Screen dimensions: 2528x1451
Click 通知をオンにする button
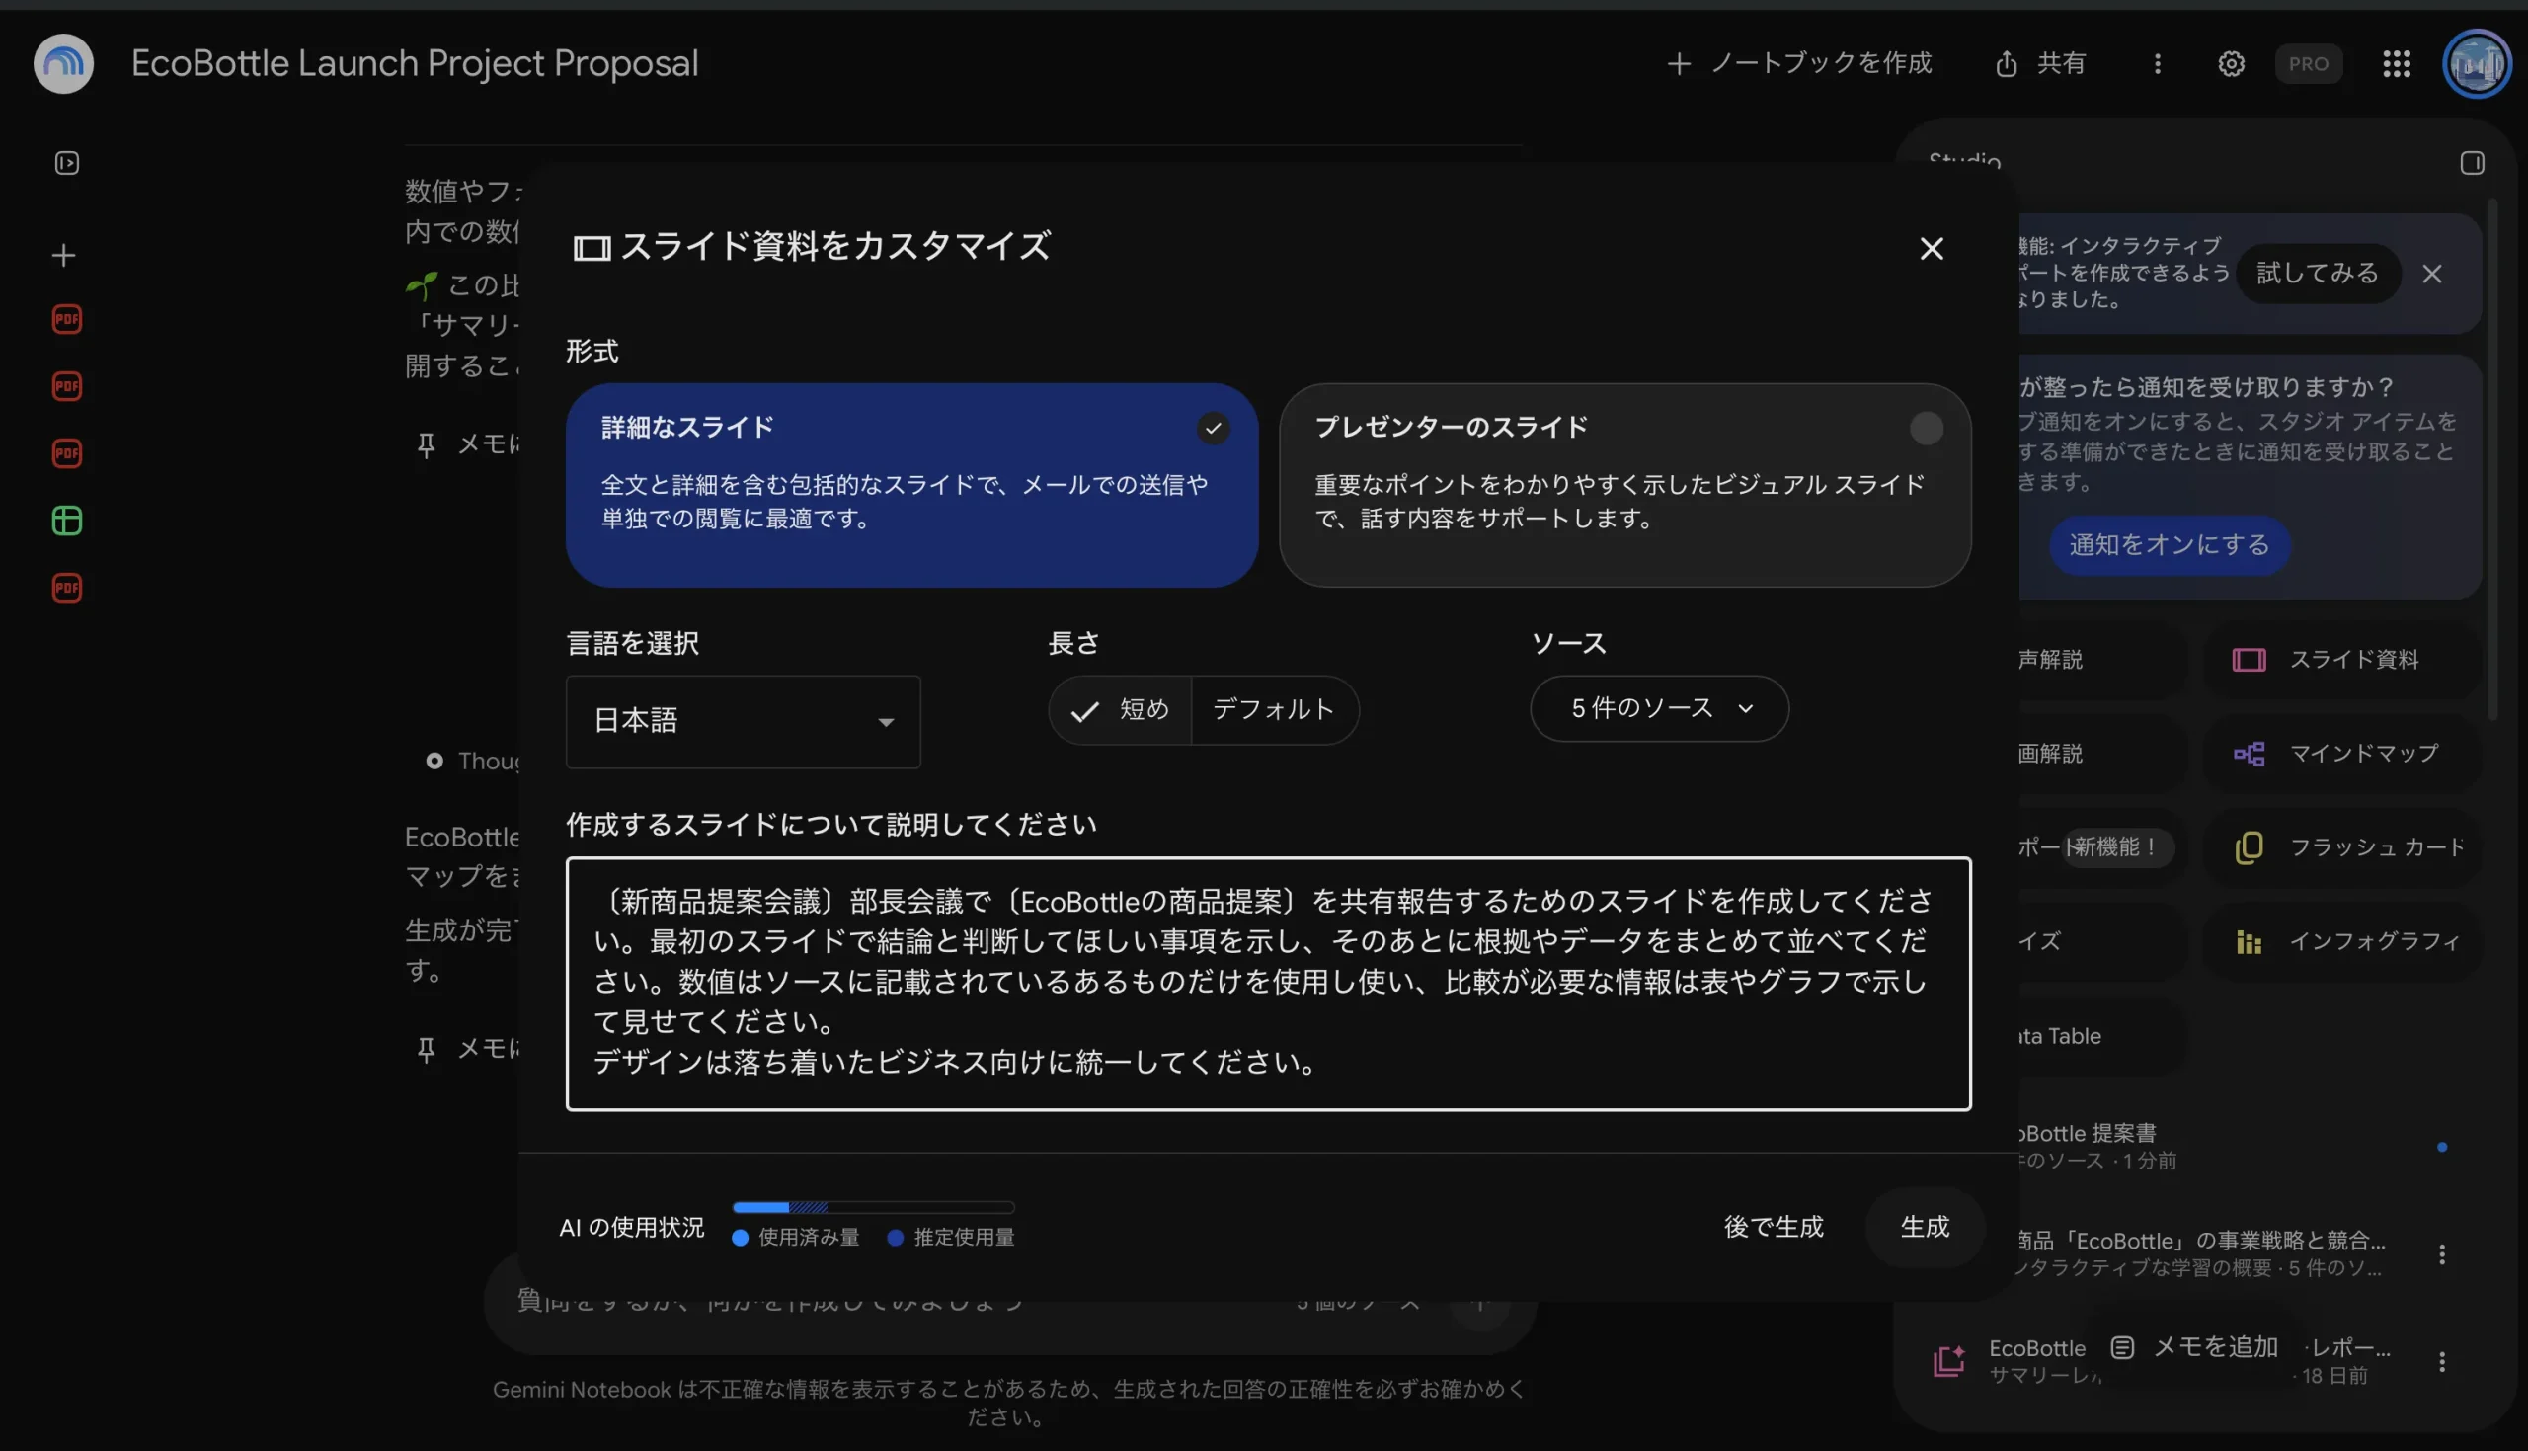point(2170,545)
